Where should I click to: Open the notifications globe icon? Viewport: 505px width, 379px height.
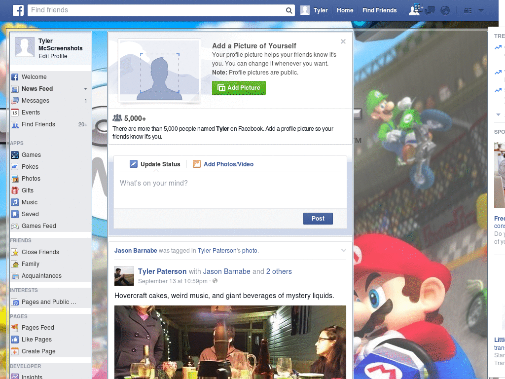point(445,11)
